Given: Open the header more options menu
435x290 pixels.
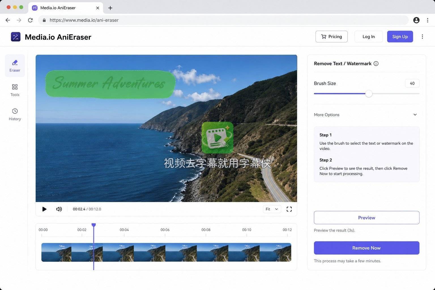Looking at the screenshot, I should (422, 37).
